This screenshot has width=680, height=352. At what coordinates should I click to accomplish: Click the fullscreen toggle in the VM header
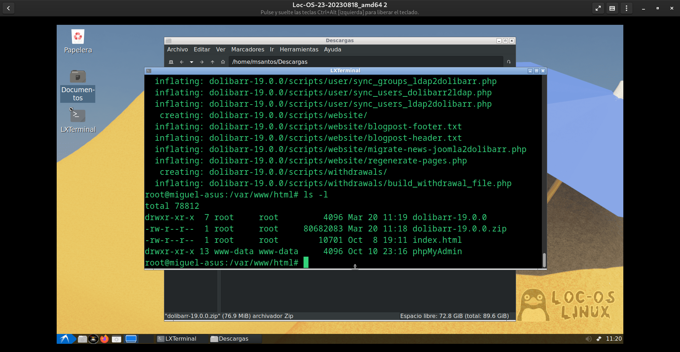[x=598, y=8]
